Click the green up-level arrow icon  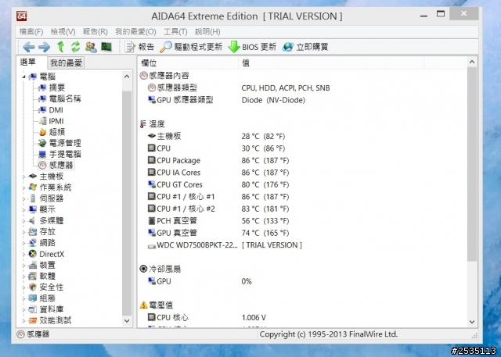60,47
